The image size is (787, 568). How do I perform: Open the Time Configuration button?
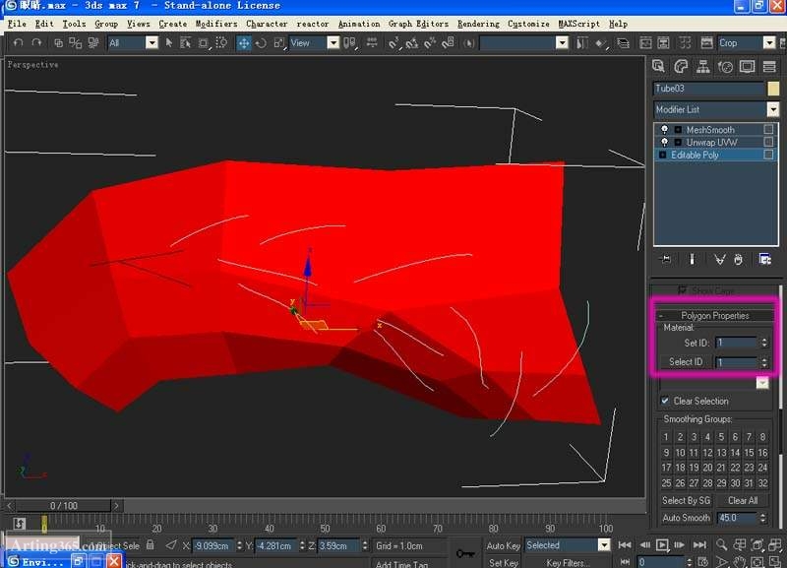[703, 562]
